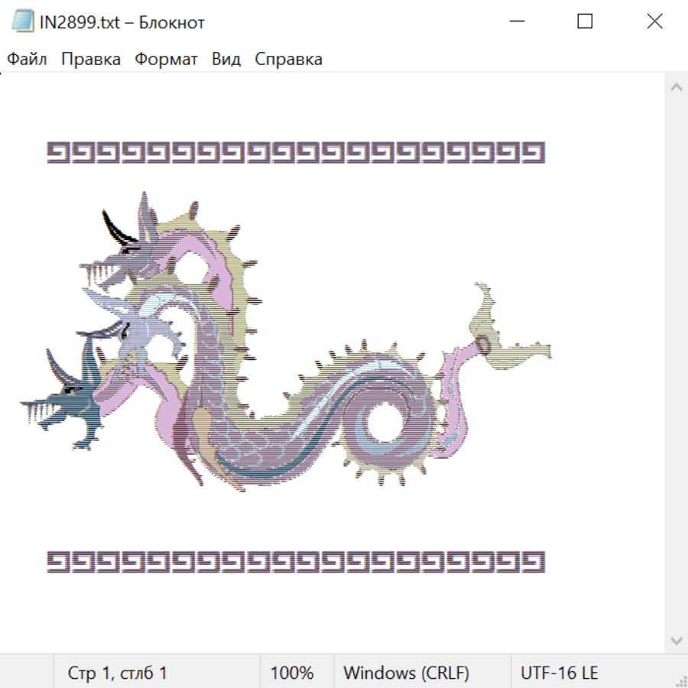
Task: Open the Справка menu
Action: [288, 60]
